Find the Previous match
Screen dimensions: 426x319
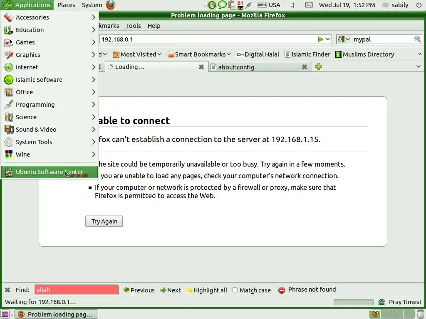click(x=139, y=290)
